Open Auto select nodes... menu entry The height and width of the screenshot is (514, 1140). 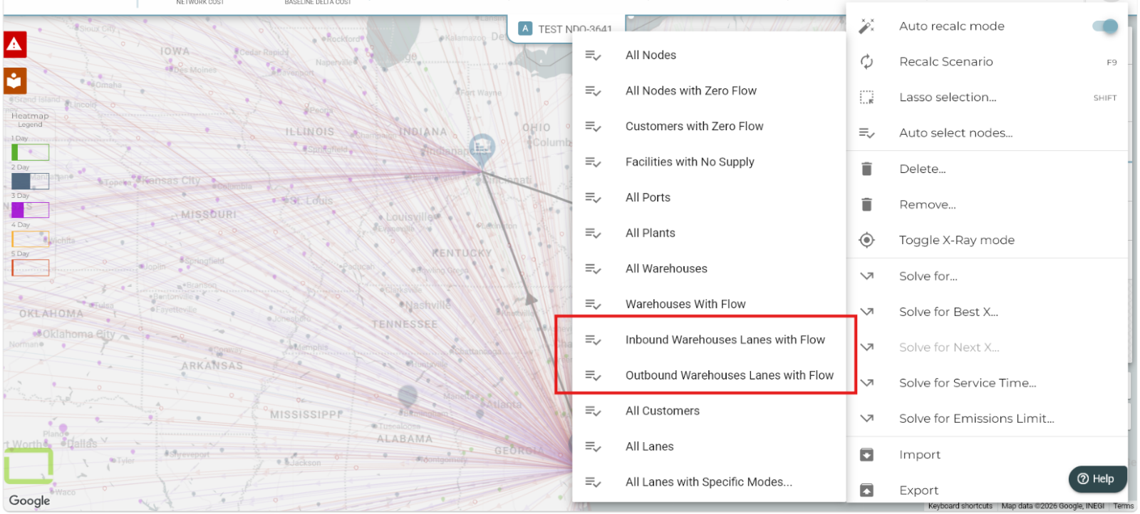(988, 133)
